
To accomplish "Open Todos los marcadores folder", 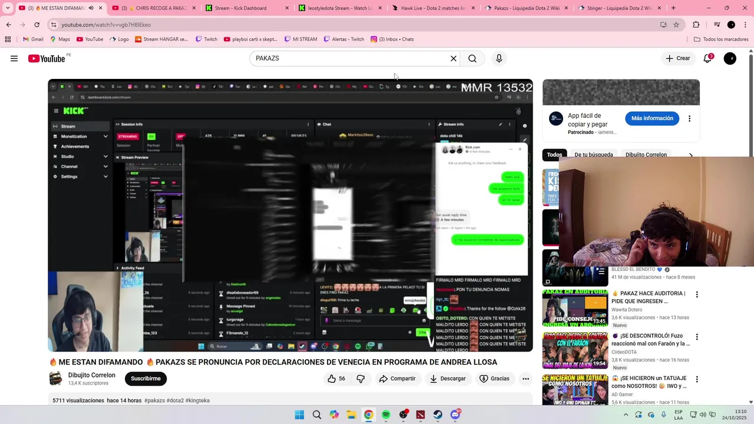I will click(x=721, y=39).
